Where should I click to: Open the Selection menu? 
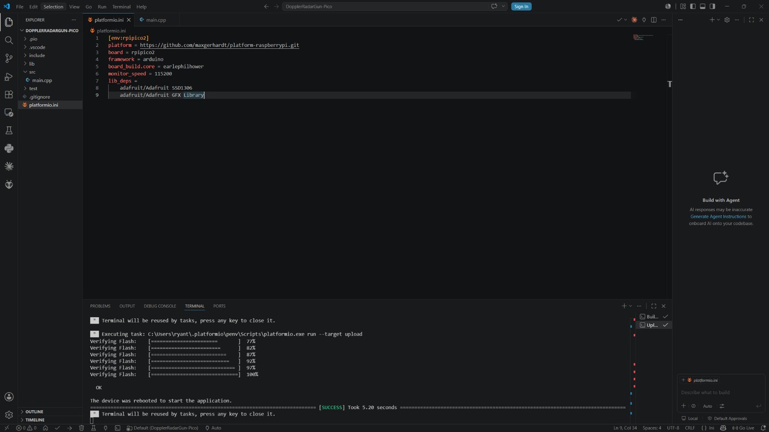point(53,7)
